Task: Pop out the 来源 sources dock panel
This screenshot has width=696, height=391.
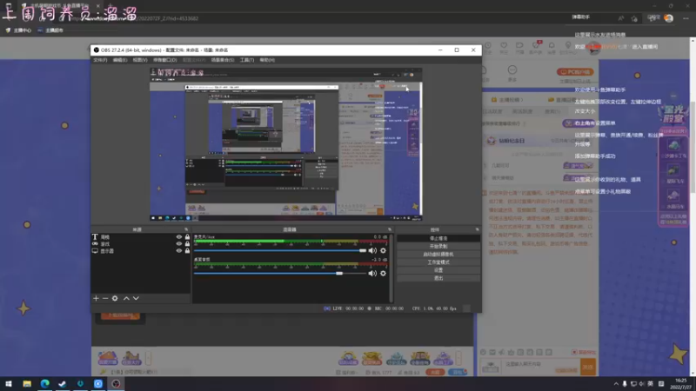Action: [186, 229]
